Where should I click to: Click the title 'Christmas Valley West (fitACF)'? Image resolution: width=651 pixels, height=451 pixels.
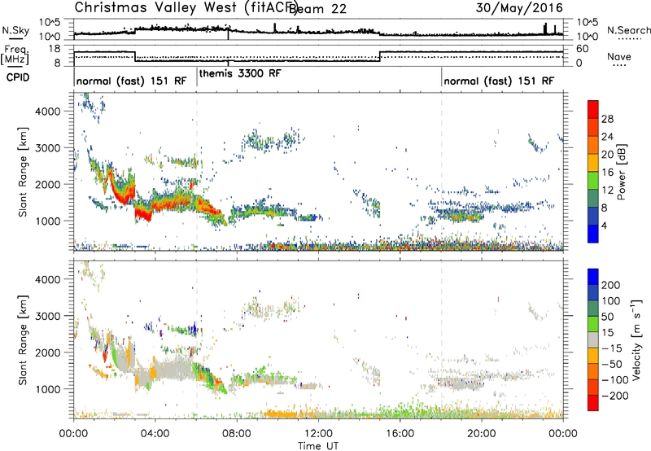click(x=186, y=7)
